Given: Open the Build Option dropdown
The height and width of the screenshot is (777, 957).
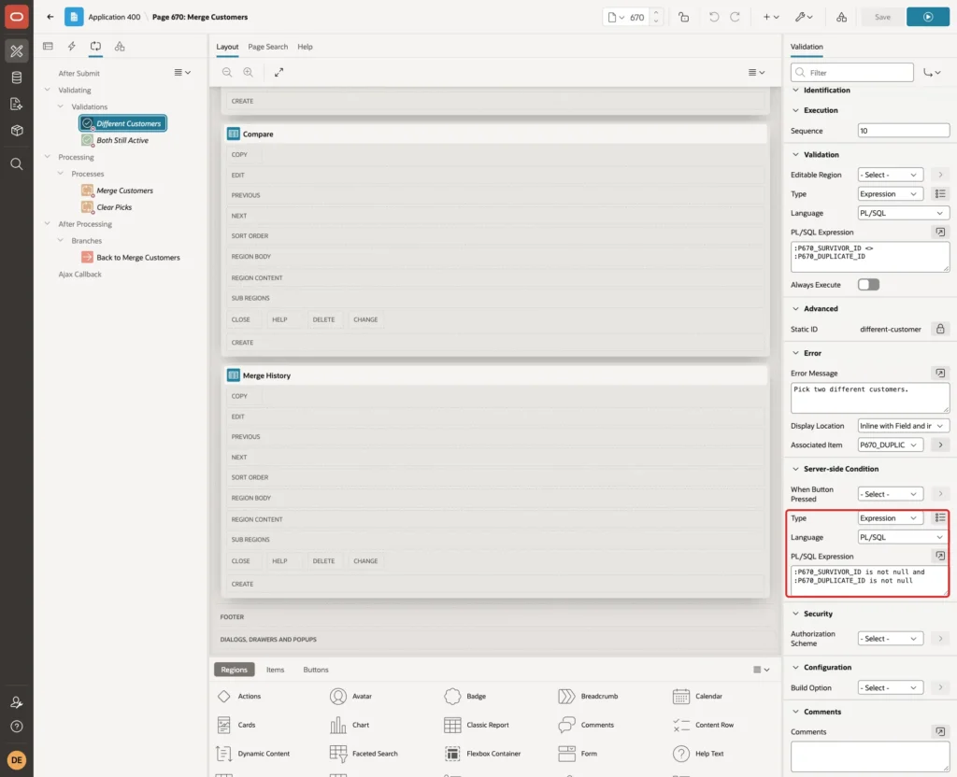Looking at the screenshot, I should (x=890, y=687).
